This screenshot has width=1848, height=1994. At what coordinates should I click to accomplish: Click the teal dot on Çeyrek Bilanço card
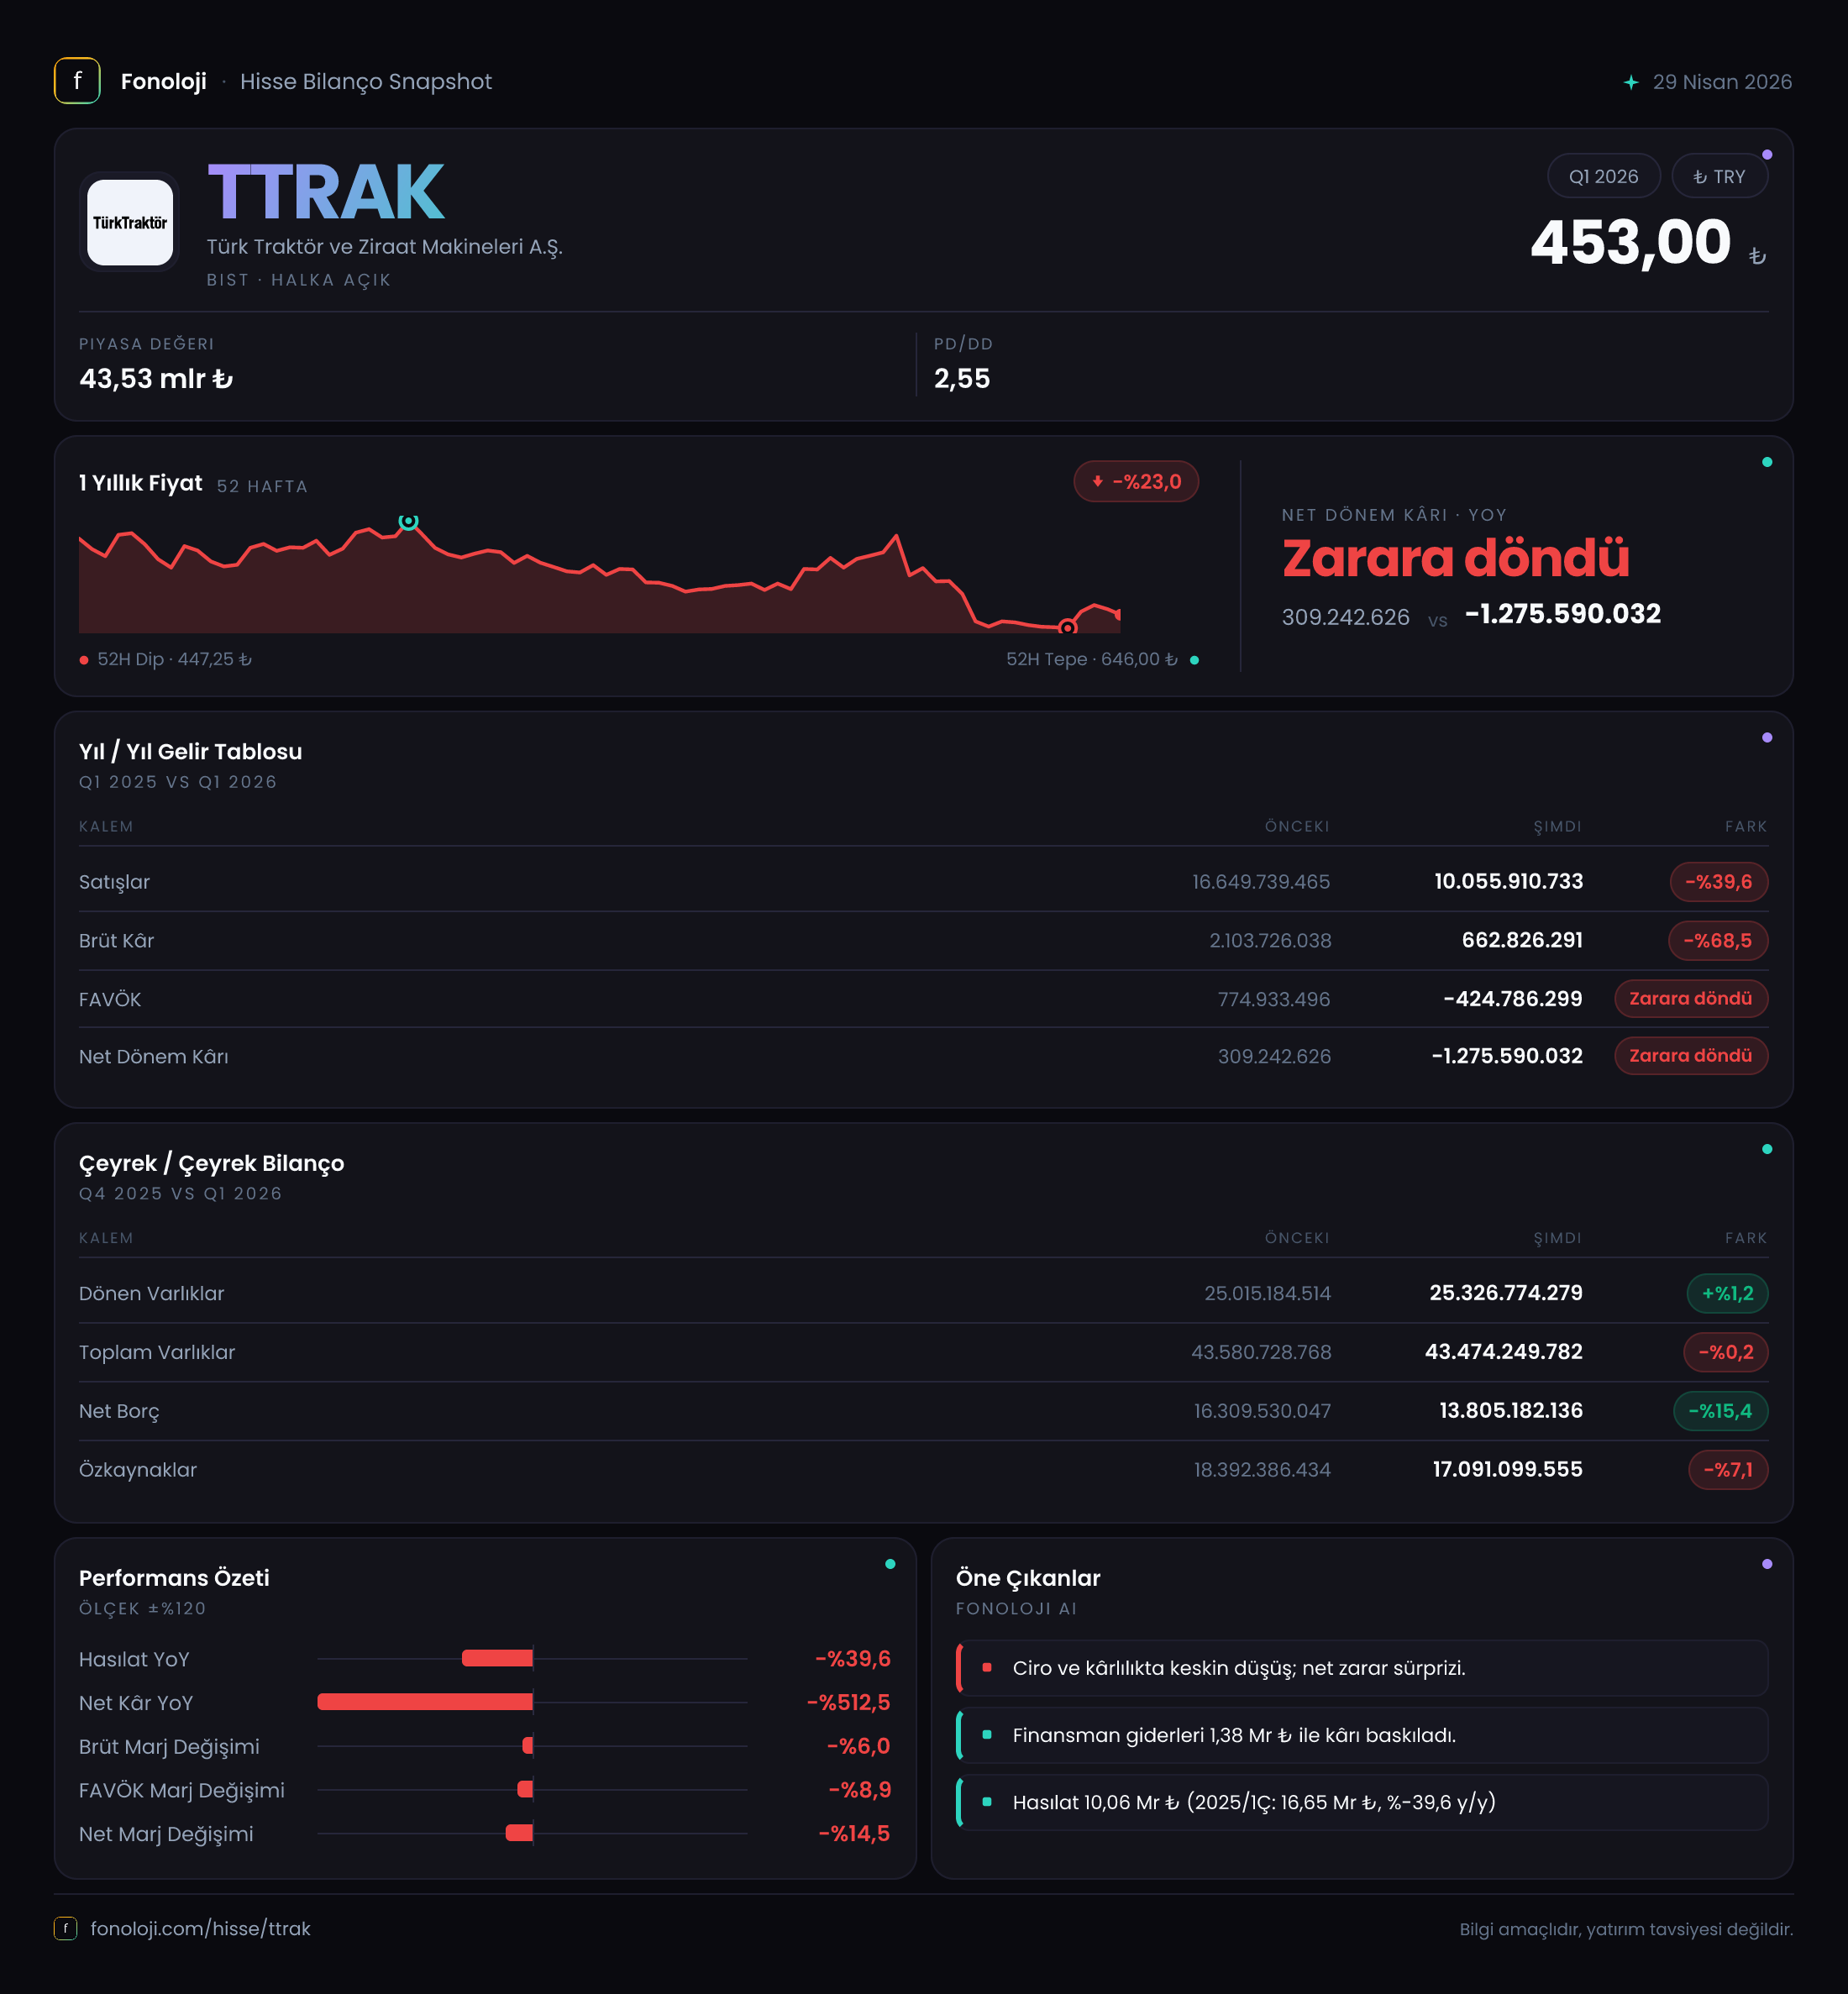click(1767, 1149)
